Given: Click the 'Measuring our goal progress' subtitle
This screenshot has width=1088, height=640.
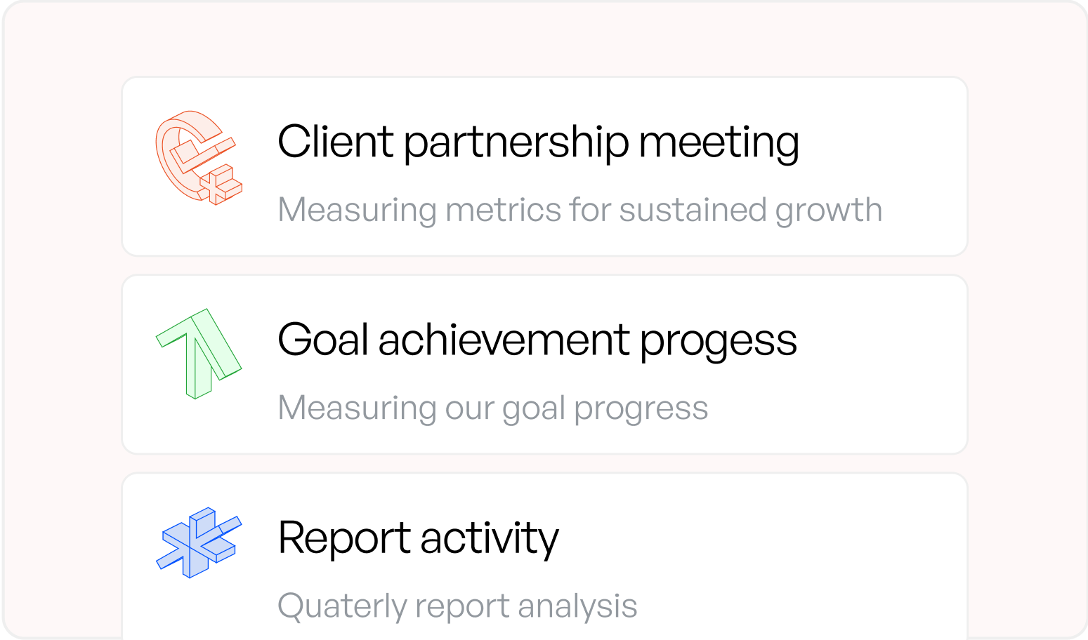Looking at the screenshot, I should [493, 408].
